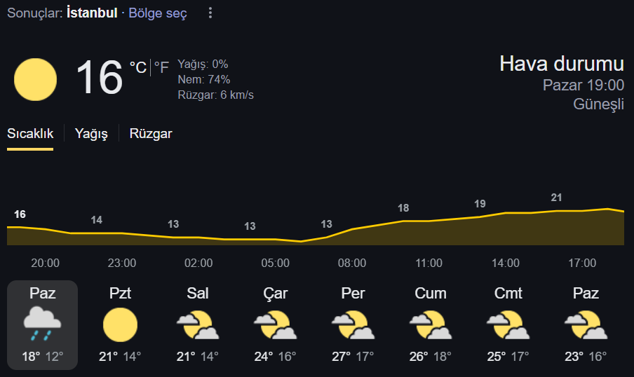Select Pzt sunny day forecast

(120, 325)
